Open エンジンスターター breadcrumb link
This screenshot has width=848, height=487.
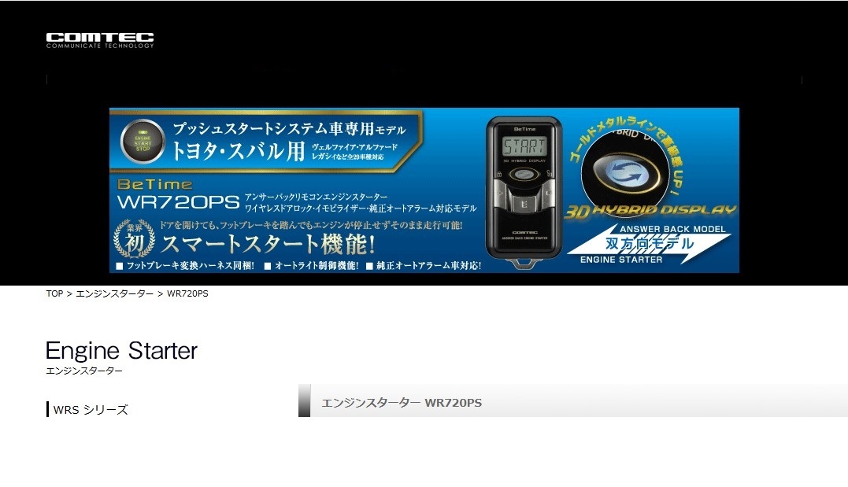coord(115,293)
